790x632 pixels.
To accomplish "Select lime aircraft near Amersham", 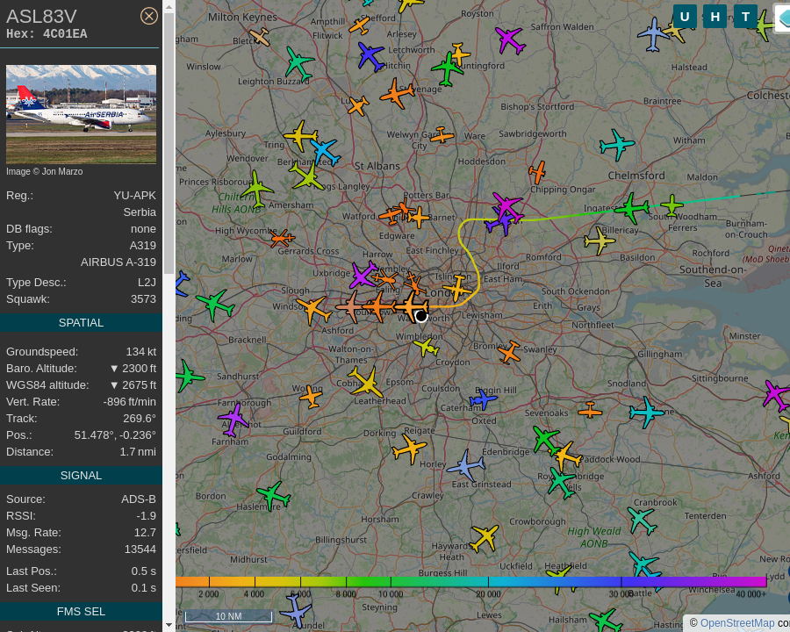I will pos(257,189).
